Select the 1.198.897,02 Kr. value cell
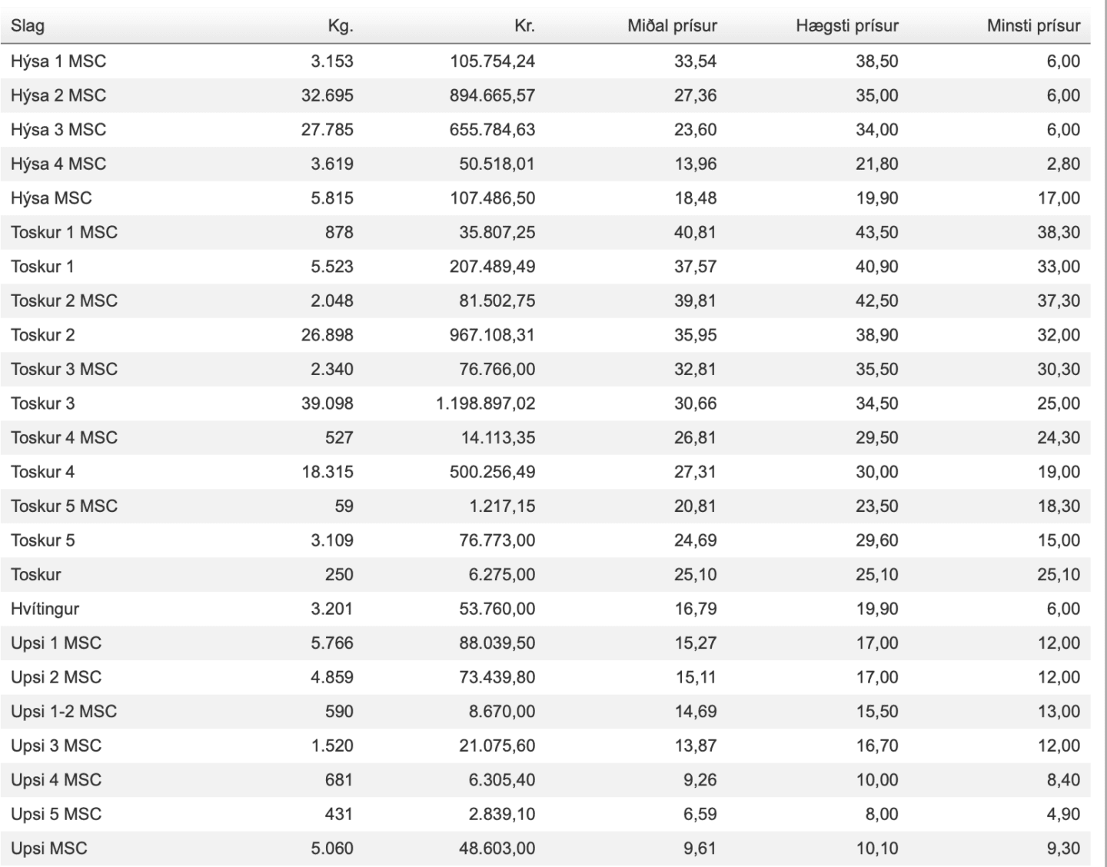The image size is (1107, 867). [486, 404]
